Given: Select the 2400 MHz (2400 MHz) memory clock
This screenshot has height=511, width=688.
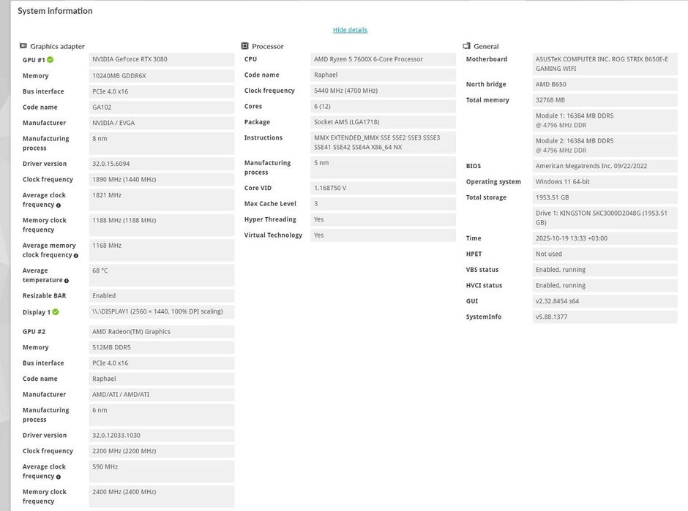Looking at the screenshot, I should click(162, 496).
